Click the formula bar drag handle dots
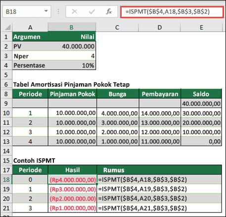This screenshot has height=217, width=226. tap(58, 11)
